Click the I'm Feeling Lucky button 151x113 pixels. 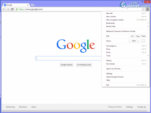84,65
